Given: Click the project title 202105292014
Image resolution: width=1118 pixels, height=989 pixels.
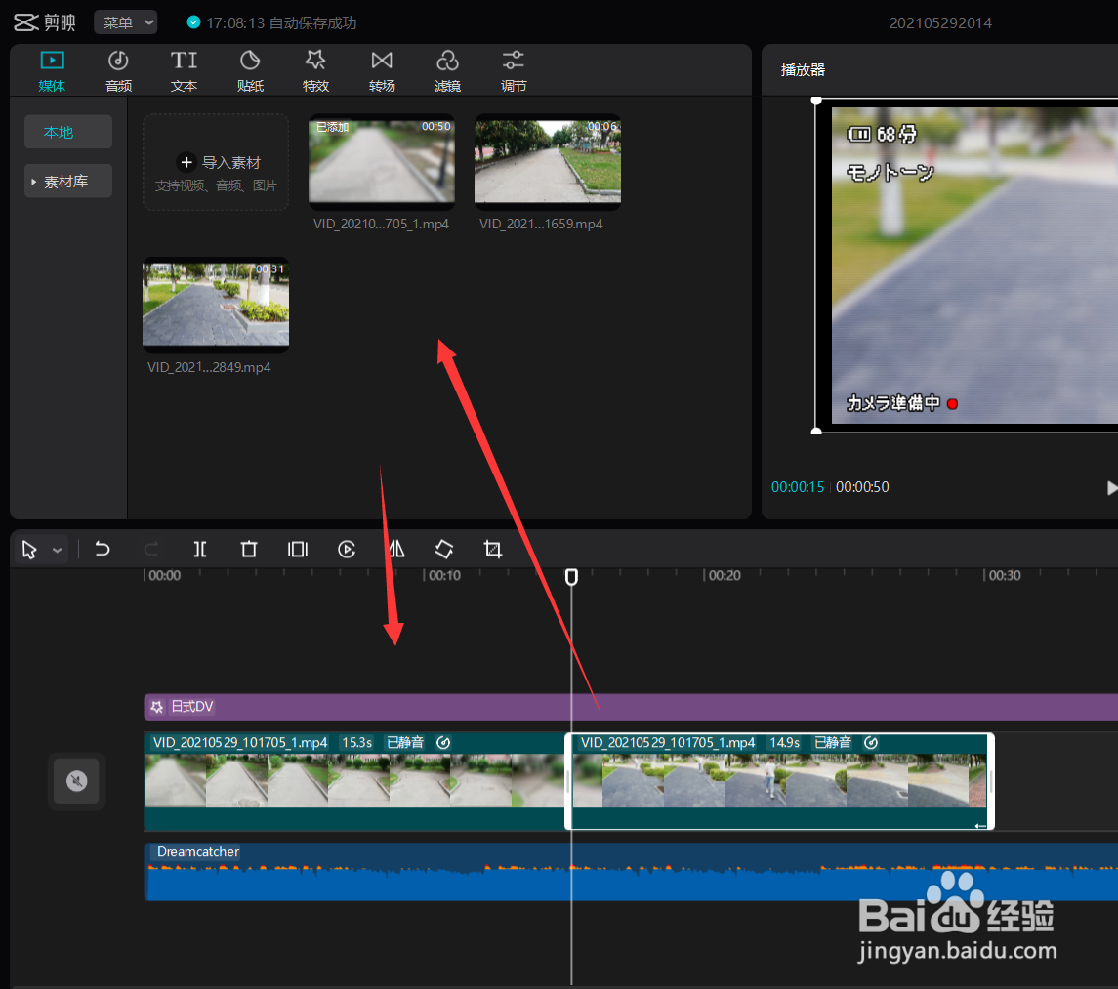Looking at the screenshot, I should click(940, 22).
